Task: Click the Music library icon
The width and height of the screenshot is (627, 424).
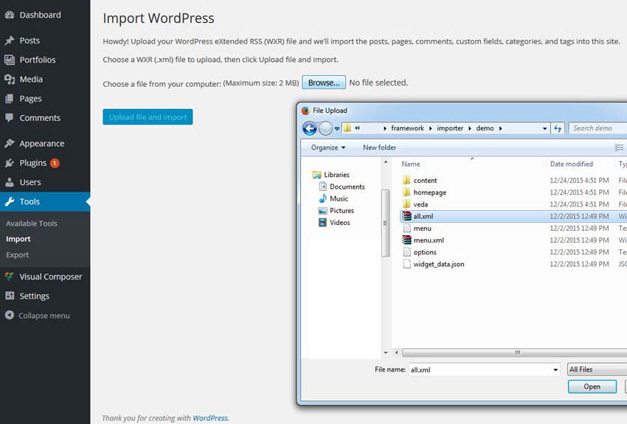Action: 322,198
